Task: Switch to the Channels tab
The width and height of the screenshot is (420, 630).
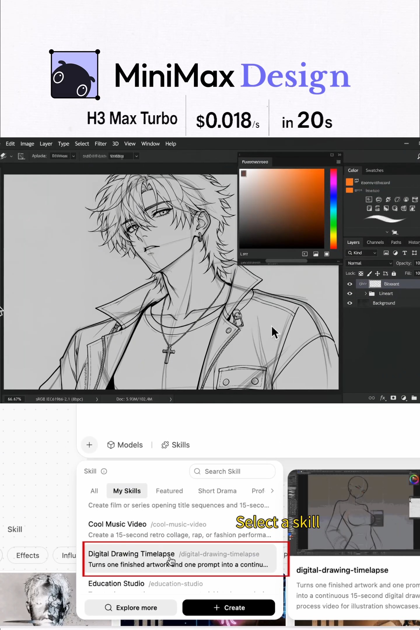Action: click(375, 242)
